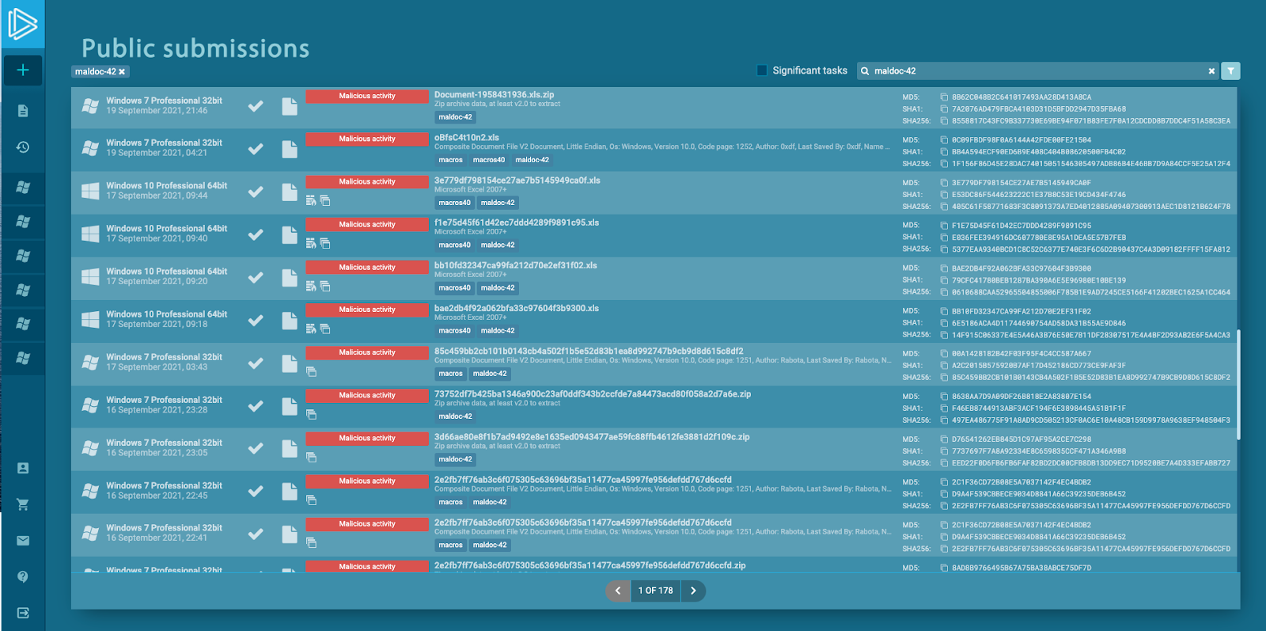Open Document-1958431936.xls.zip submission

pos(494,95)
